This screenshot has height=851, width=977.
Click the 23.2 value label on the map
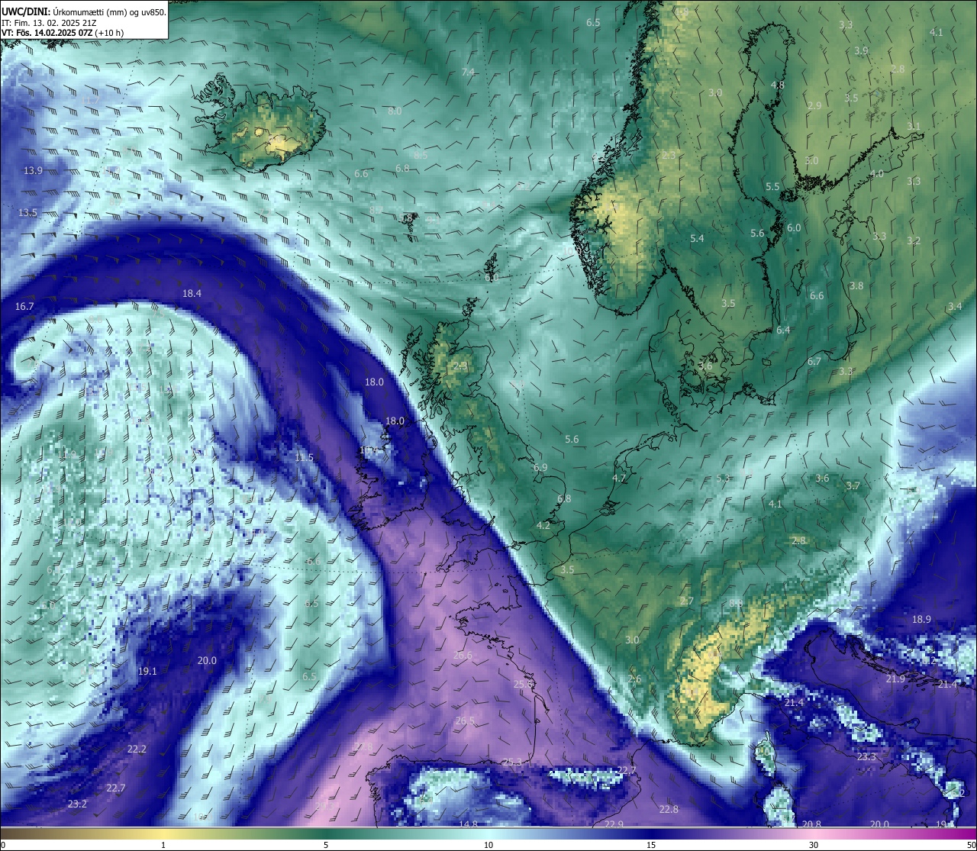click(77, 804)
